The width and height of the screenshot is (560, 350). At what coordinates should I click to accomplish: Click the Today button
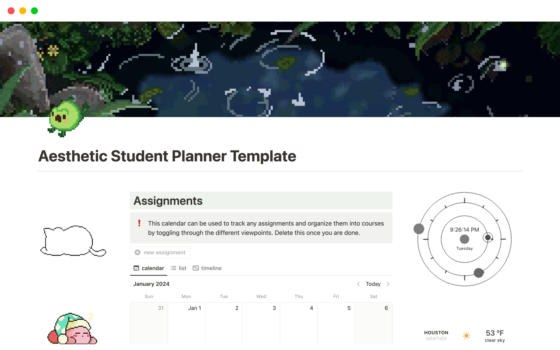tap(373, 284)
